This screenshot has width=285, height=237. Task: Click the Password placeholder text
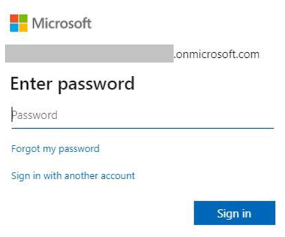(x=34, y=115)
